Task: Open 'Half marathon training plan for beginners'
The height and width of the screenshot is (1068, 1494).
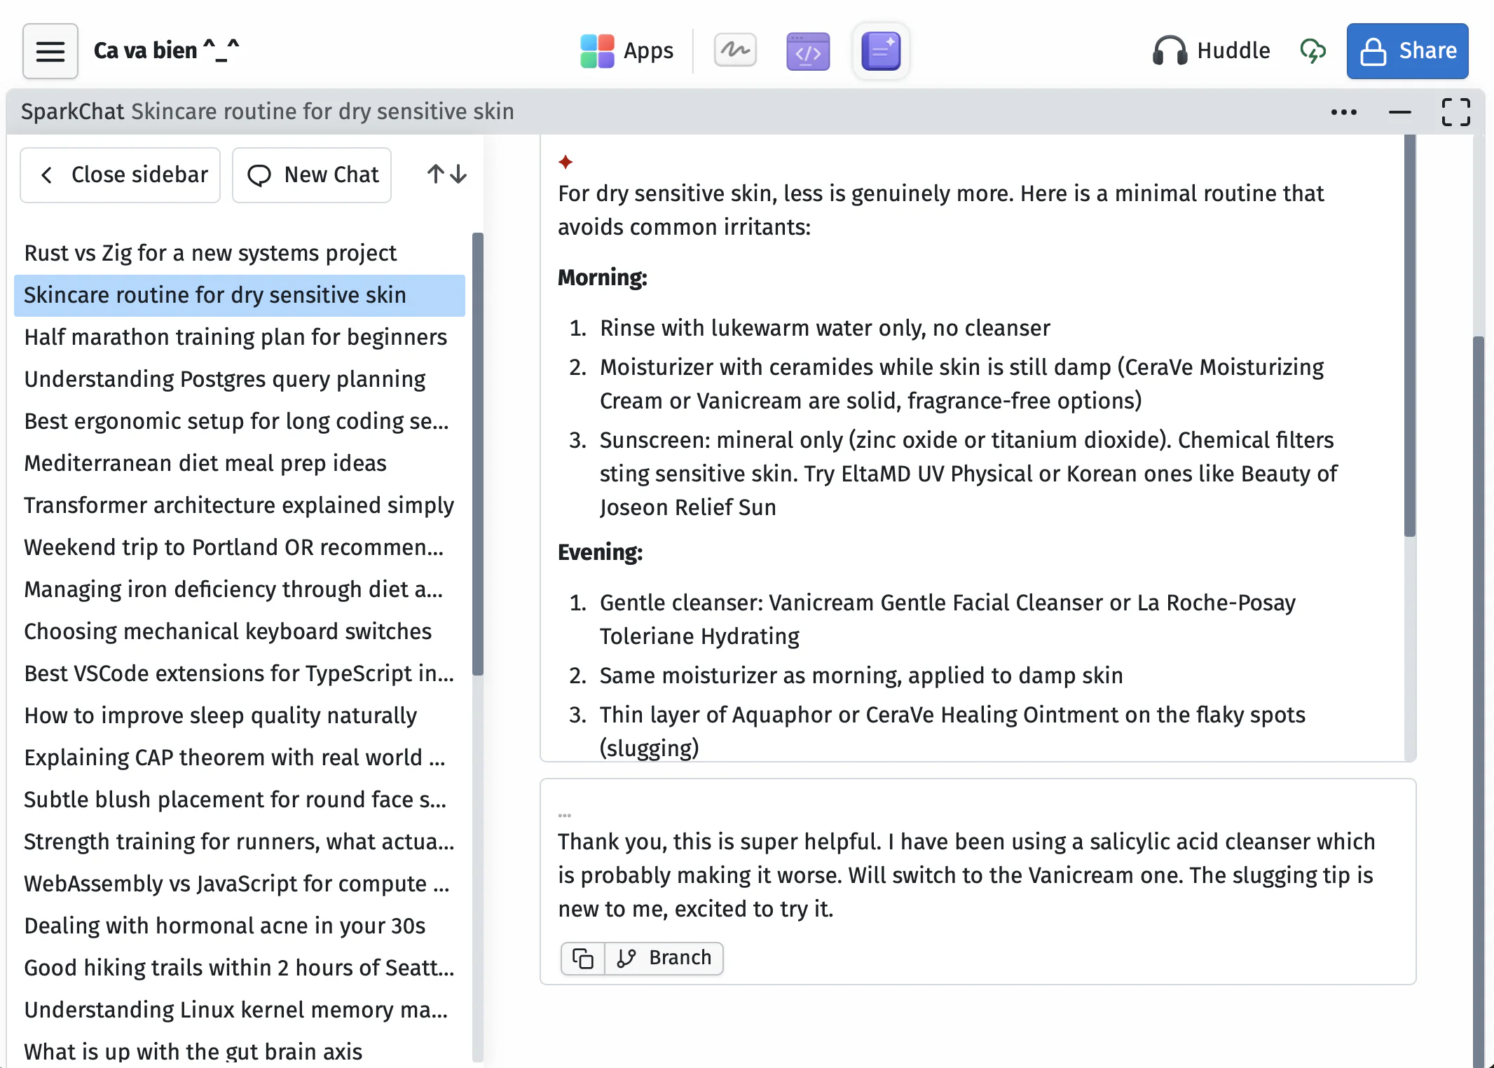Action: coord(240,337)
